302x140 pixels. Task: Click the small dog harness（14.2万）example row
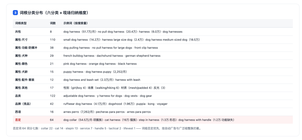click(131, 40)
